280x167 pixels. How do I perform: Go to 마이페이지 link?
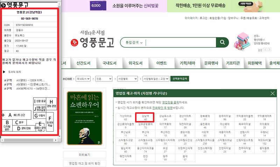[191, 18]
